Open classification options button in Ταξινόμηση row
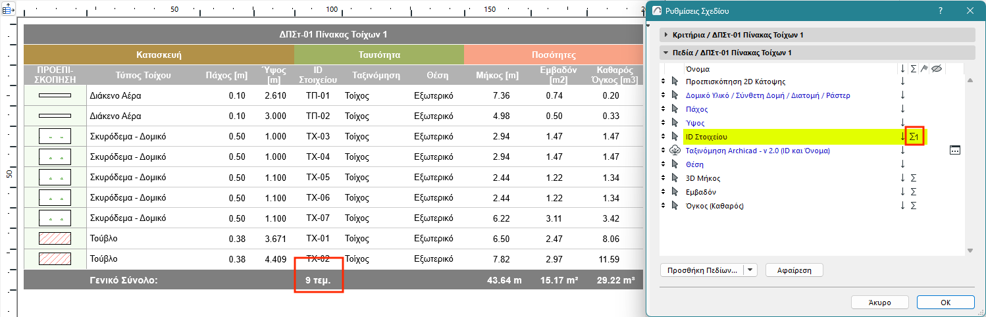The height and width of the screenshot is (317, 986). pyautogui.click(x=955, y=151)
